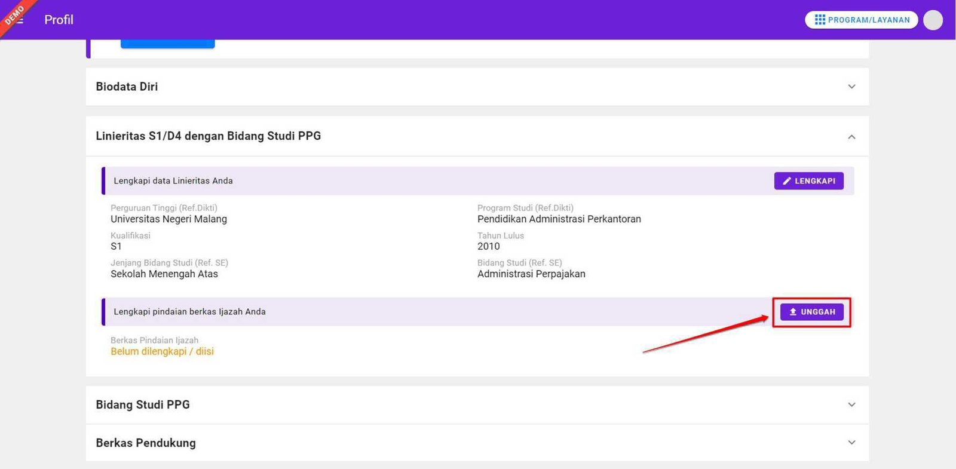Click the Biodata Diri heading
The width and height of the screenshot is (956, 469).
pos(127,87)
